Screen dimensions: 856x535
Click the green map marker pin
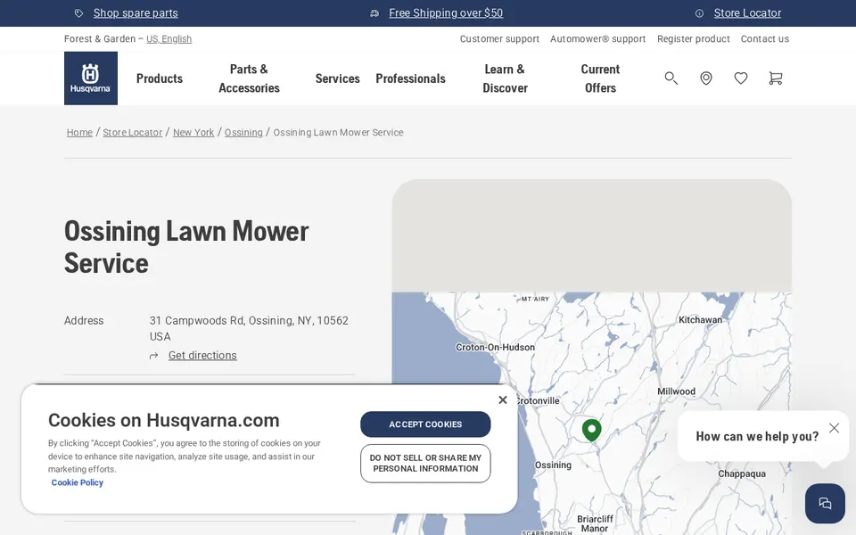pos(591,430)
